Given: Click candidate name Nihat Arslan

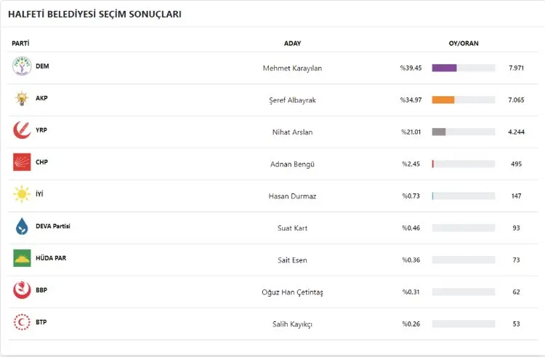Looking at the screenshot, I should [x=292, y=132].
